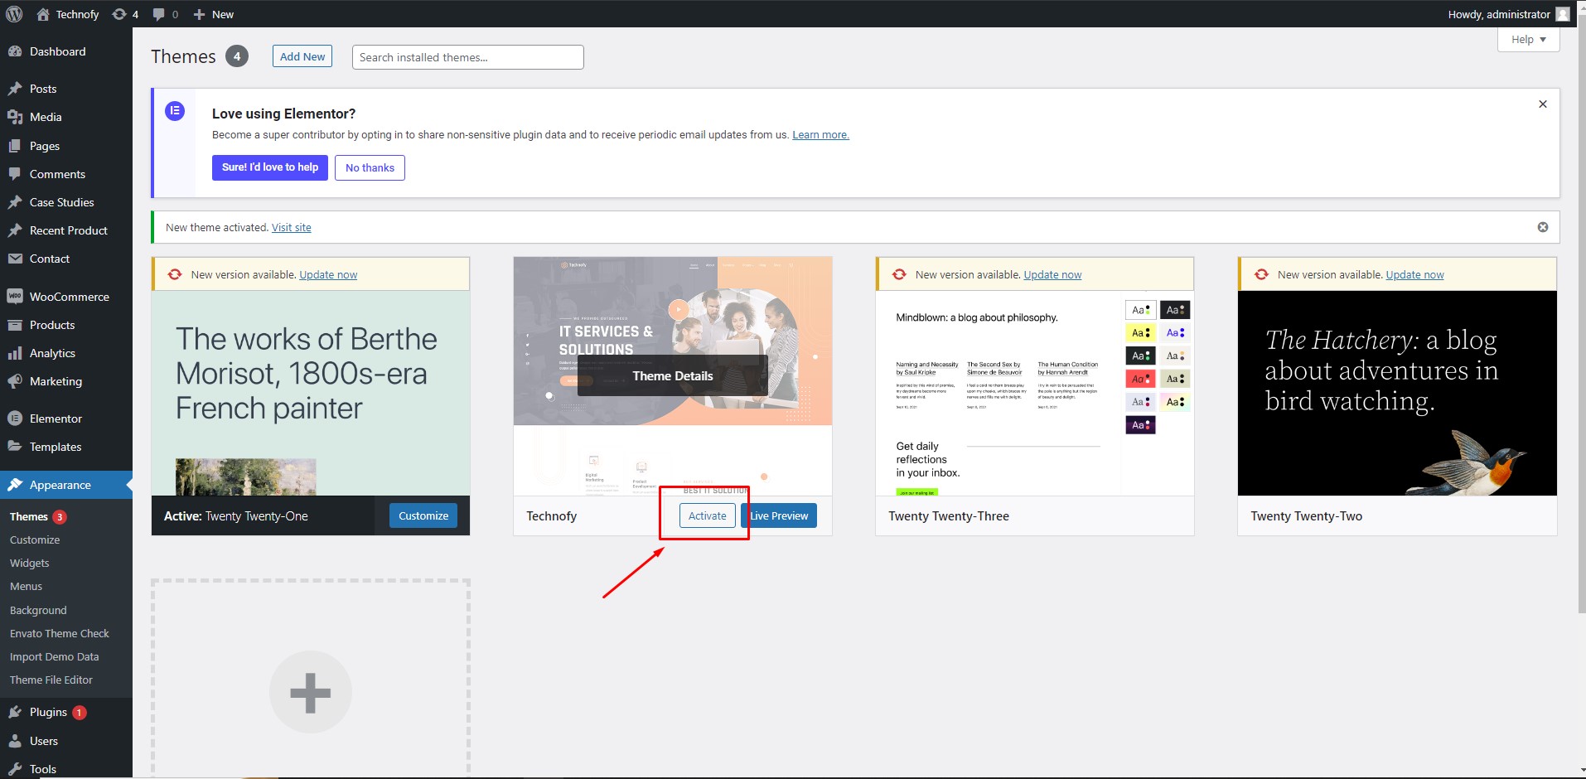Click the Add New theme button
The image size is (1586, 779).
pyautogui.click(x=302, y=56)
